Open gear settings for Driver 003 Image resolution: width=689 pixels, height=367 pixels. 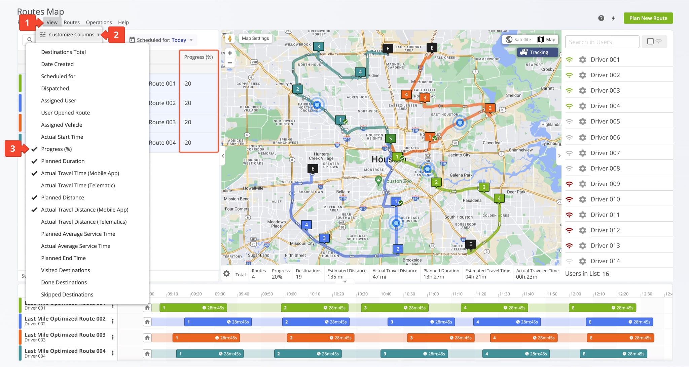click(582, 91)
